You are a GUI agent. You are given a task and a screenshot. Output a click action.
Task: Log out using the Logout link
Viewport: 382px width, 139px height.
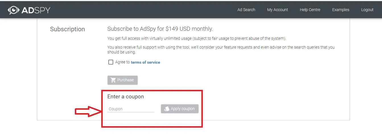point(367,10)
